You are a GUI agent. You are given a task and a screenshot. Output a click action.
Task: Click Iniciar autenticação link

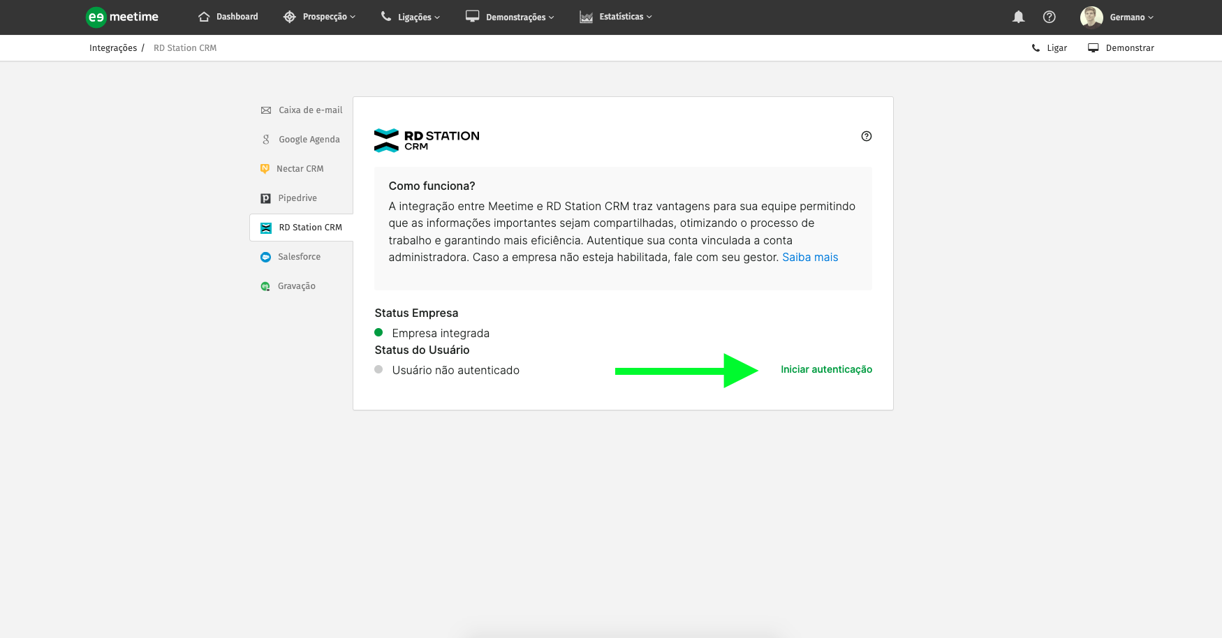pyautogui.click(x=827, y=369)
